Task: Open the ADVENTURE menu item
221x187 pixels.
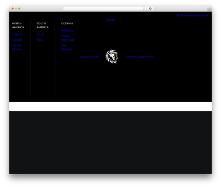Action: 92,57
